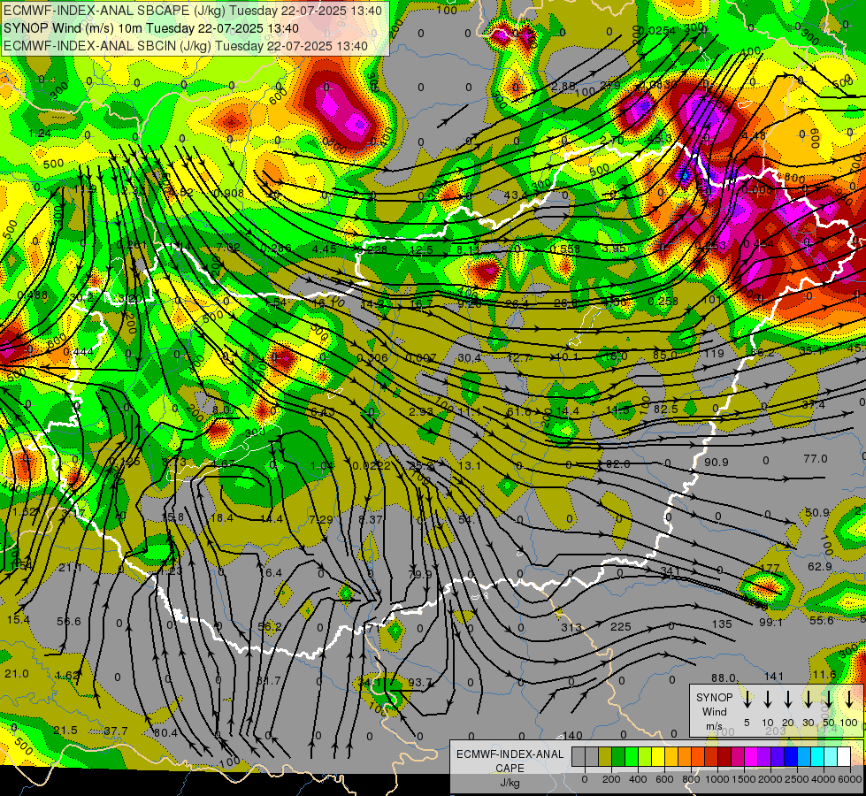The height and width of the screenshot is (796, 866).
Task: Pick the olive swatch in CAPE legend
Action: click(605, 757)
